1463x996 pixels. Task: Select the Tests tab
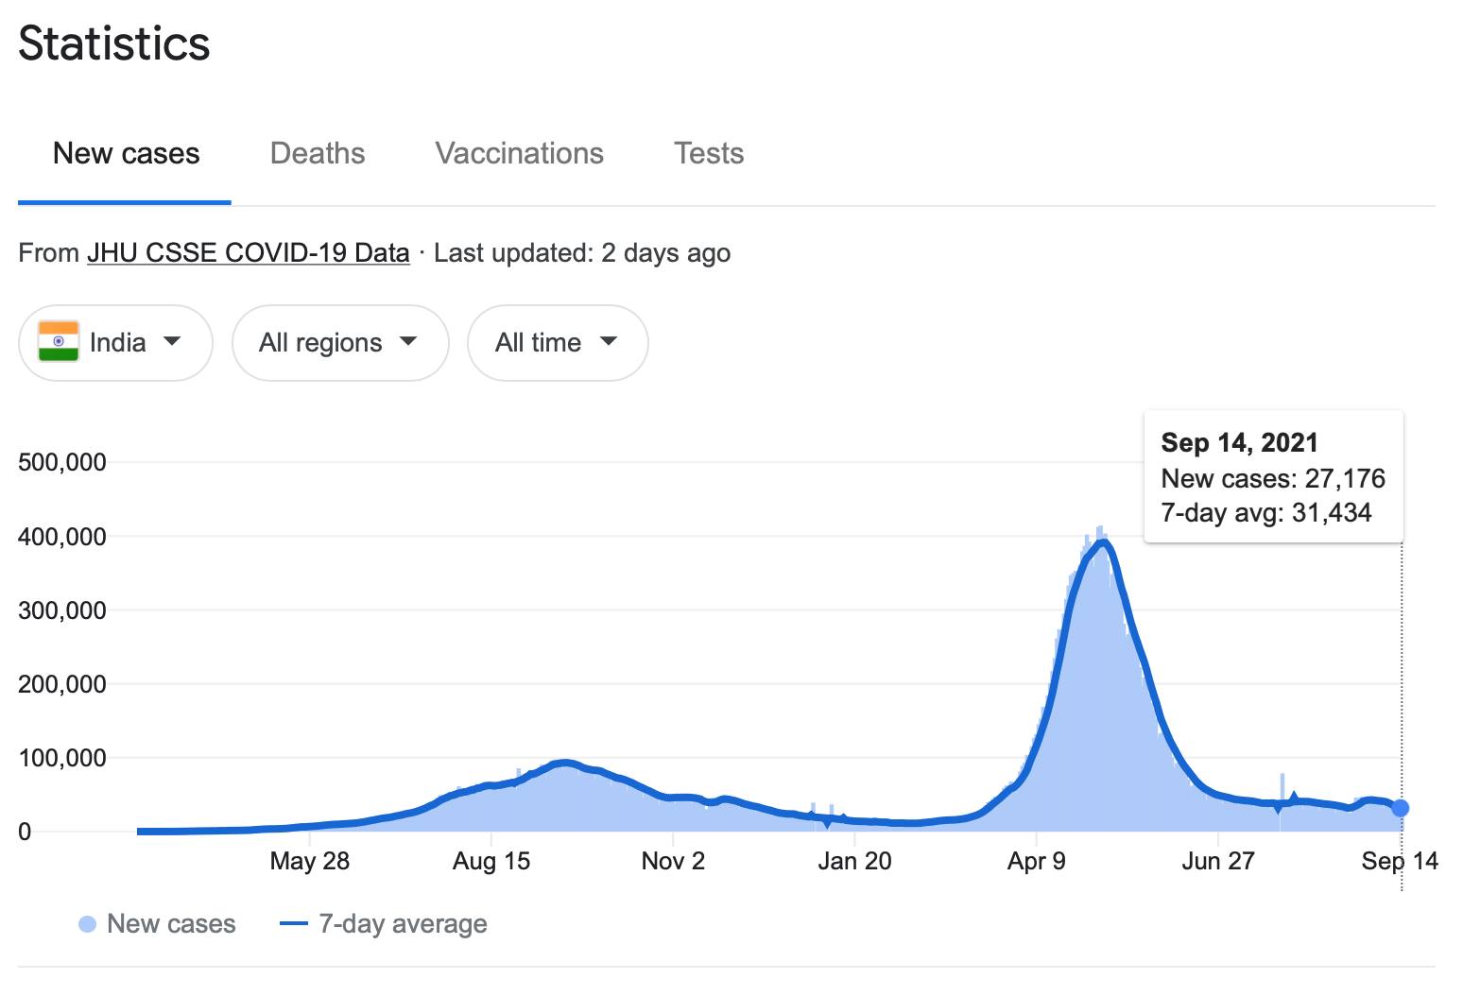[x=708, y=153]
